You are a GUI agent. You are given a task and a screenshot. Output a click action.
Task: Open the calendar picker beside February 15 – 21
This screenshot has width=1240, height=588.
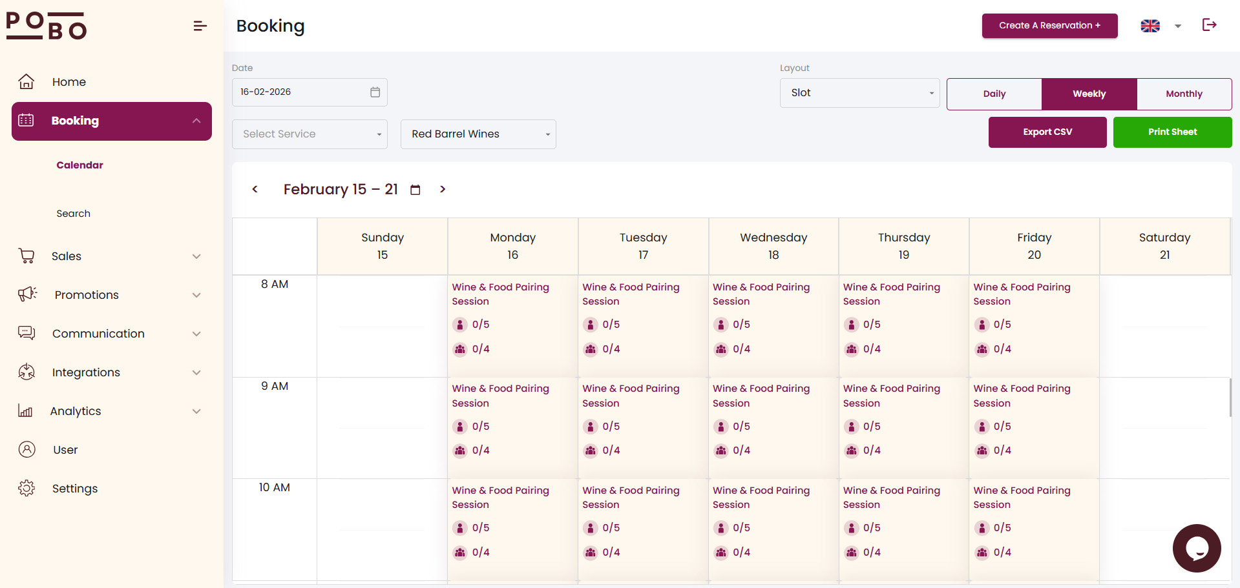[415, 190]
